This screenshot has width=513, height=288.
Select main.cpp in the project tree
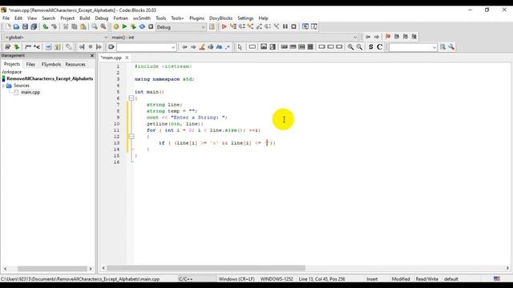30,93
